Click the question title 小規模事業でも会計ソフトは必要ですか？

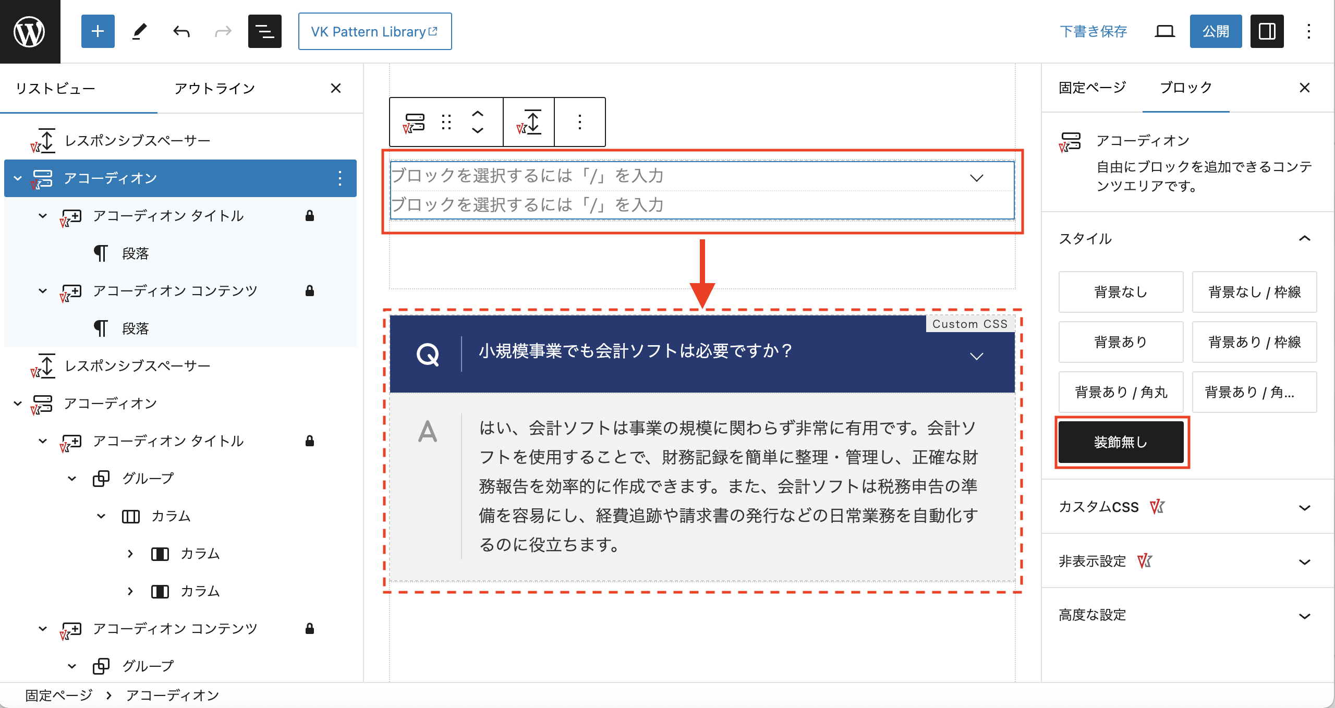pyautogui.click(x=635, y=351)
